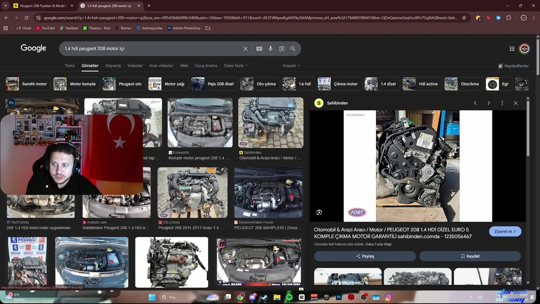Open the Kaydedilenler saved items
The height and width of the screenshot is (304, 540).
[x=513, y=66]
